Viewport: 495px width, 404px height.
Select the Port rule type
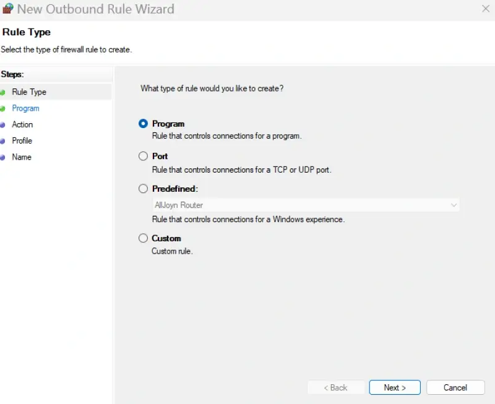tap(143, 156)
